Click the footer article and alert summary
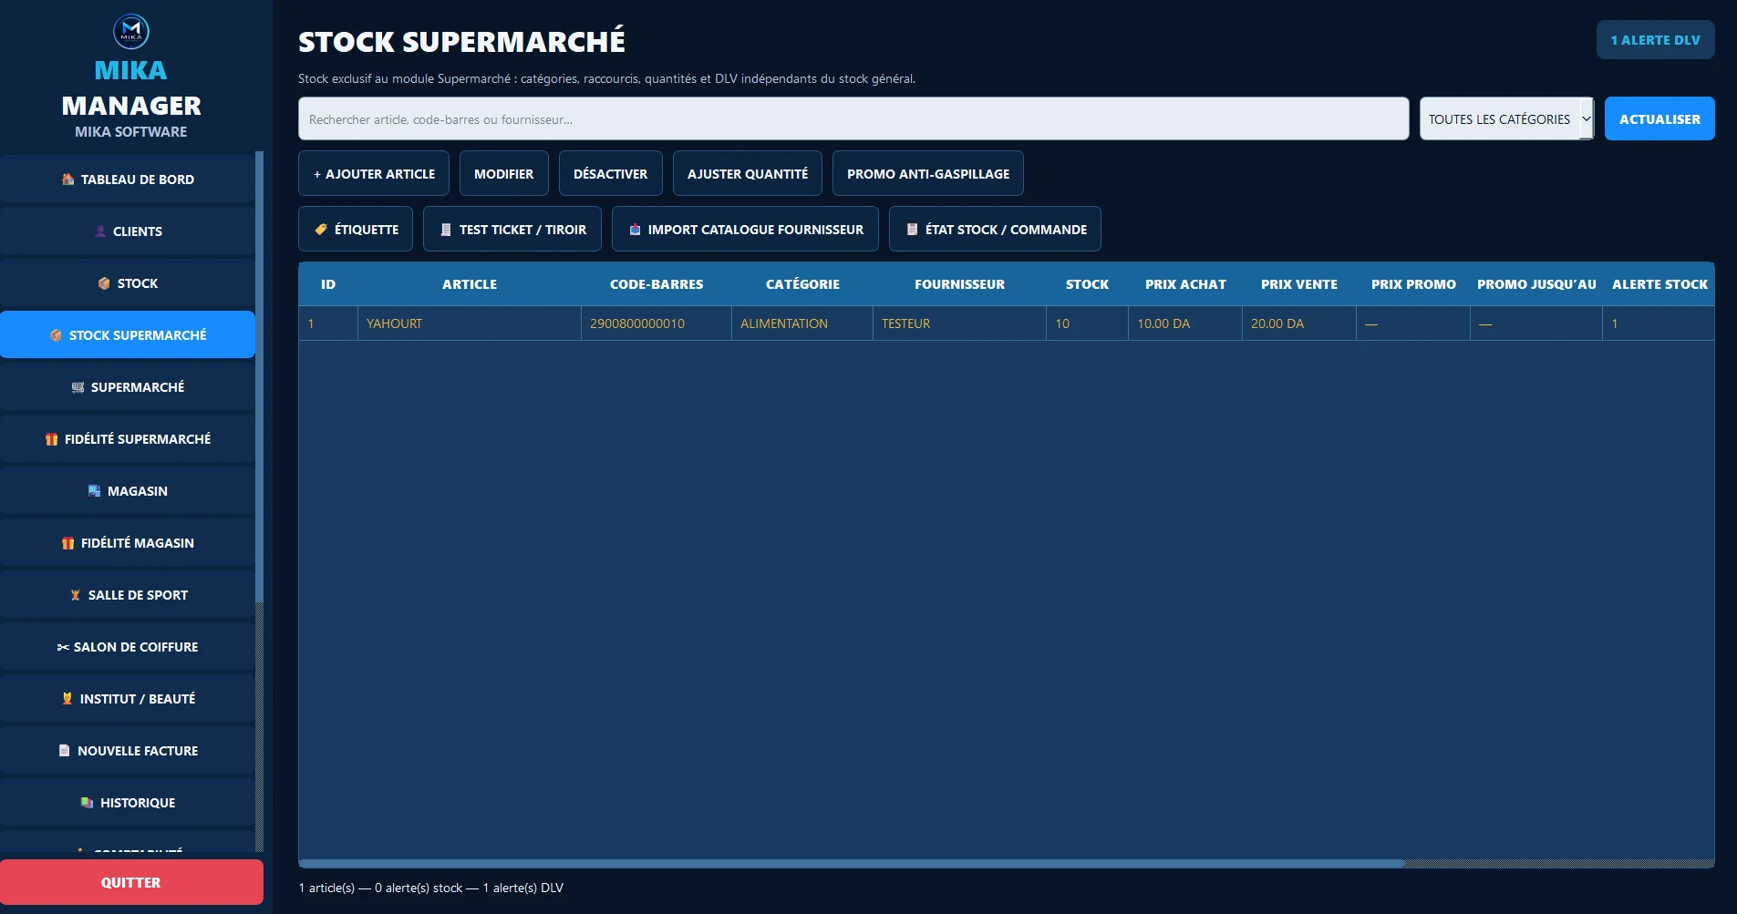The image size is (1737, 914). coord(431,888)
